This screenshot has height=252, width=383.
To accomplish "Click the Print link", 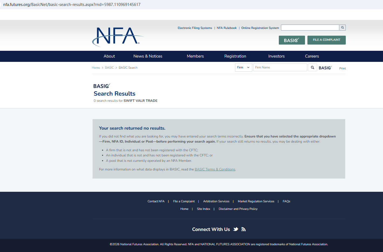I will pos(343,68).
